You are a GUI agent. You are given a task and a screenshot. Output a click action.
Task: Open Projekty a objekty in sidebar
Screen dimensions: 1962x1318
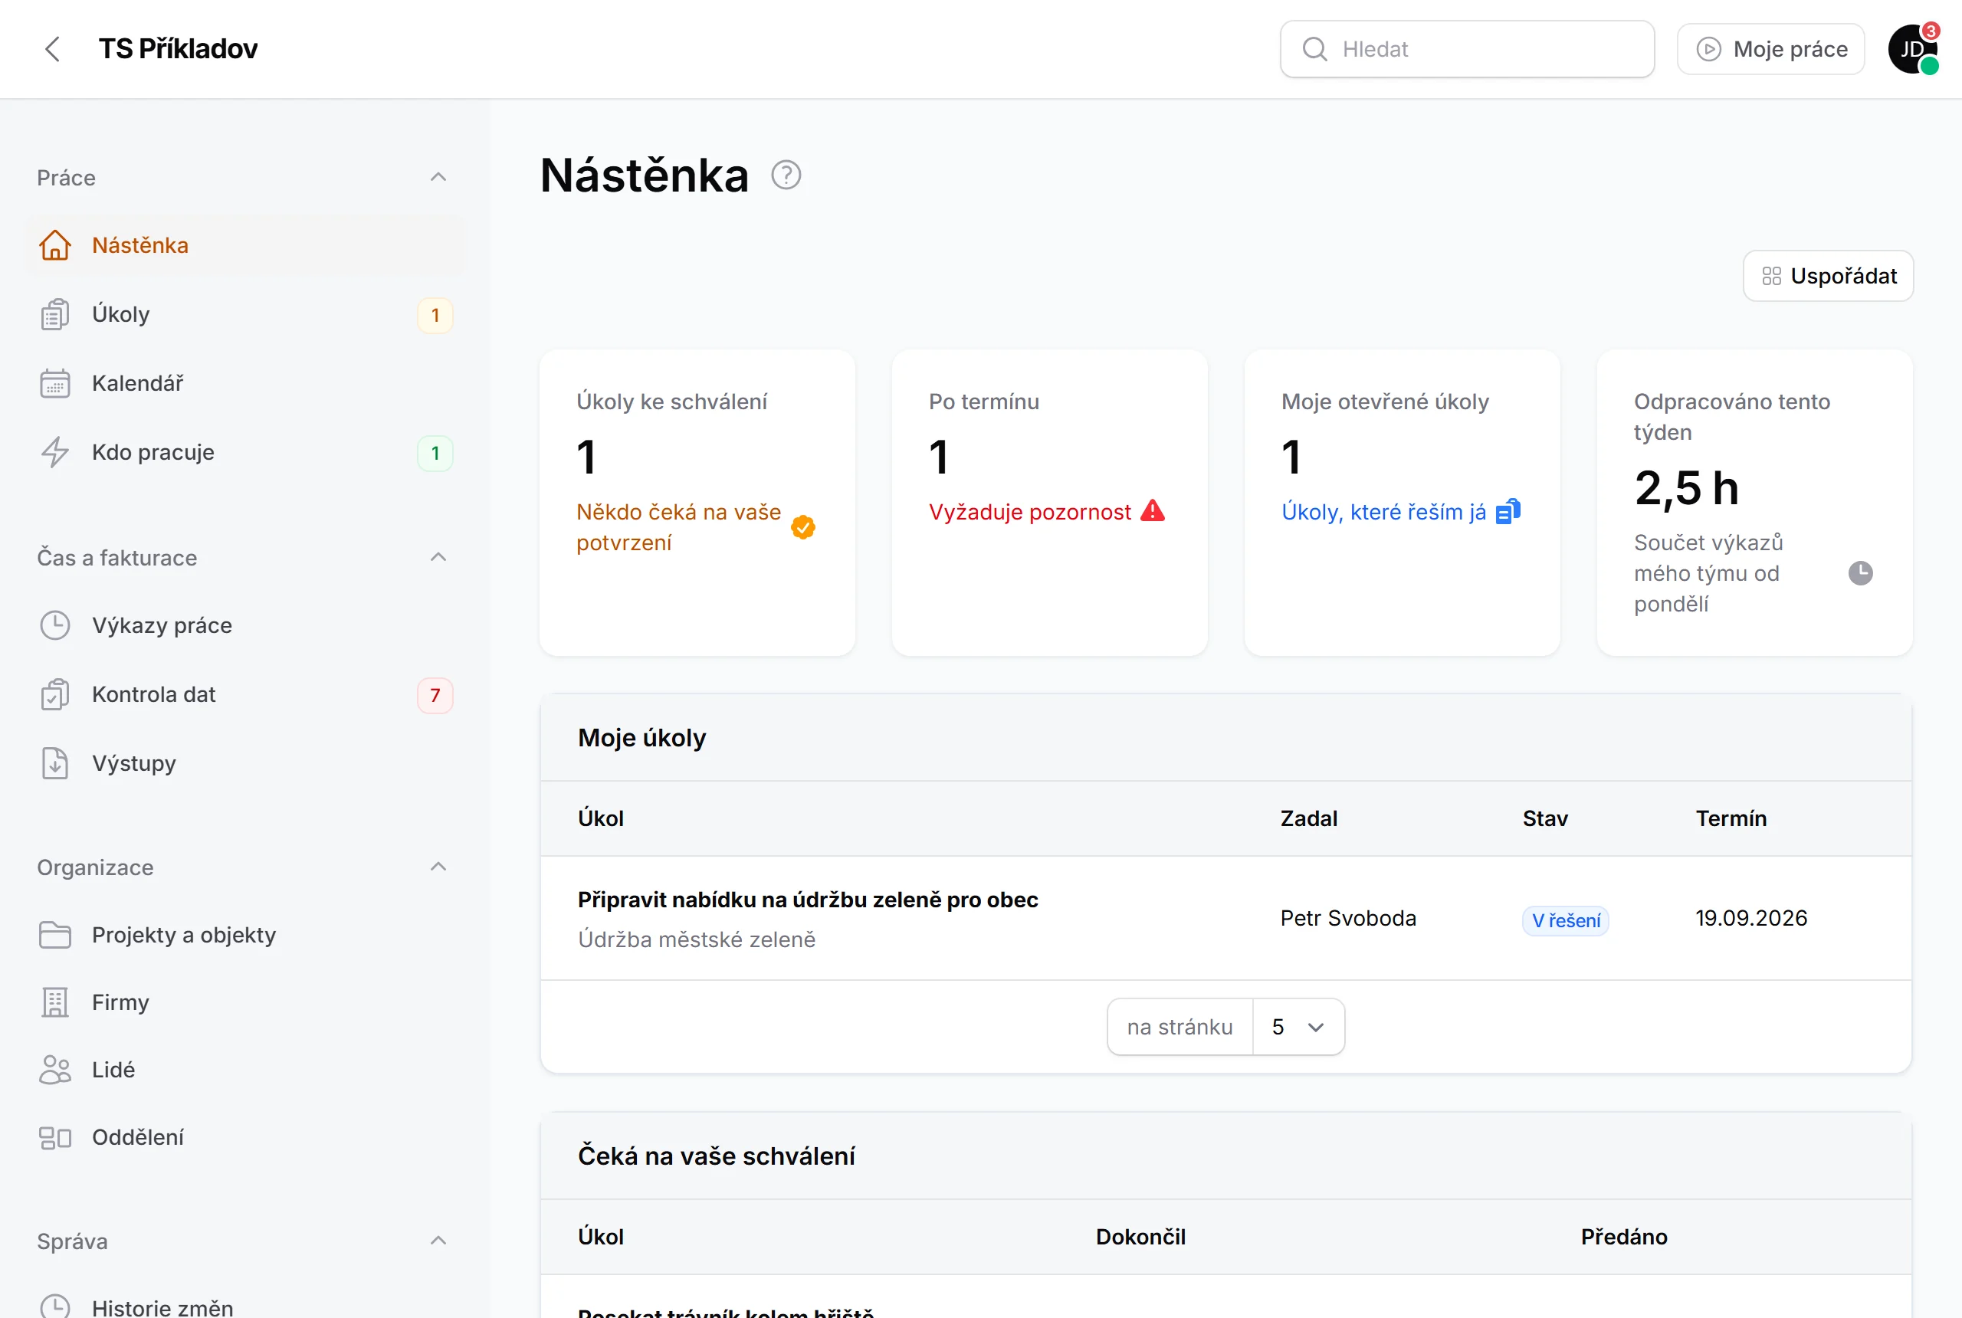pyautogui.click(x=244, y=935)
